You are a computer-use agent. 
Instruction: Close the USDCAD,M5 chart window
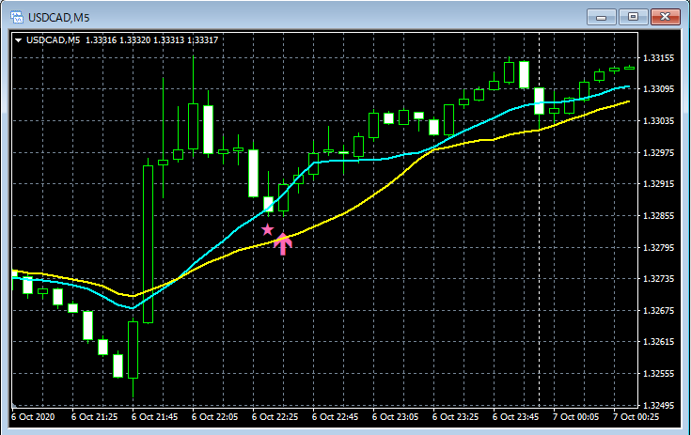pos(665,17)
